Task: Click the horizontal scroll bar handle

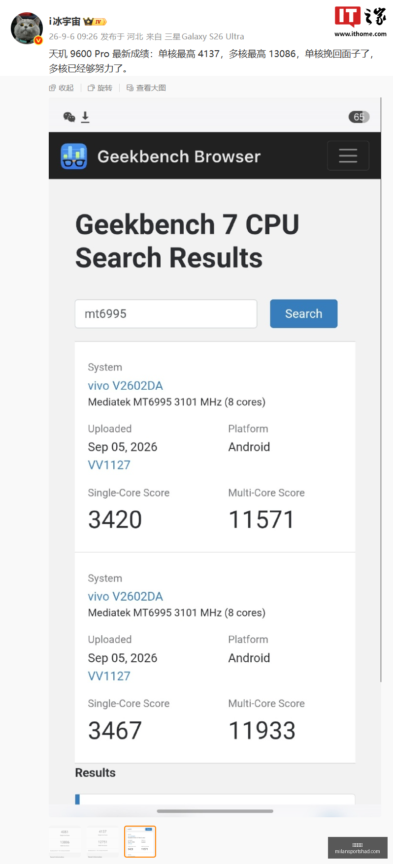Action: [215, 811]
